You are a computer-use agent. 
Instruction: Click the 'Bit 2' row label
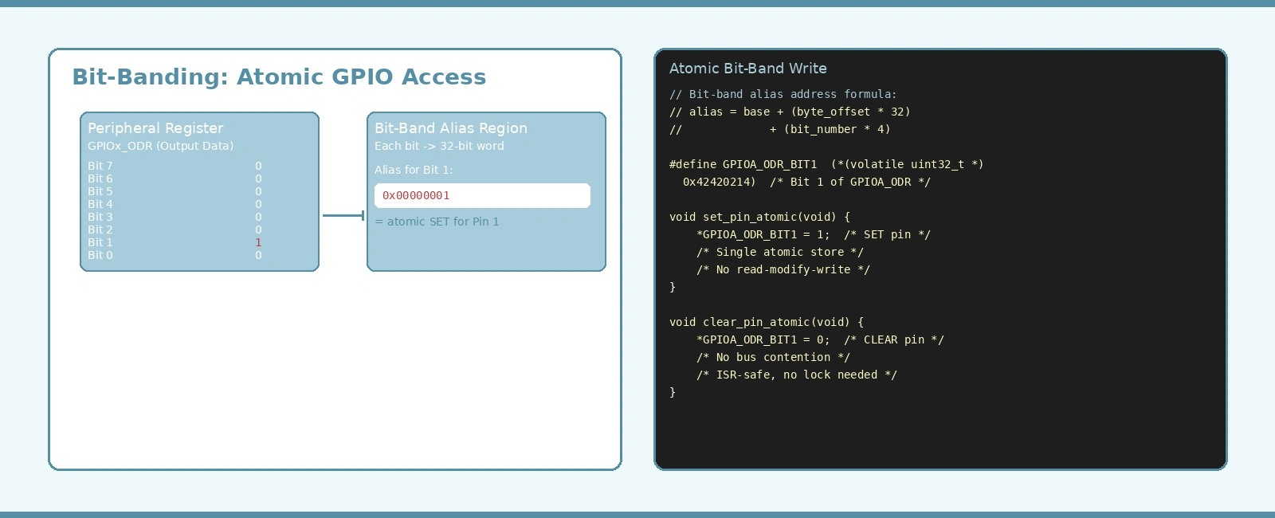[x=100, y=230]
